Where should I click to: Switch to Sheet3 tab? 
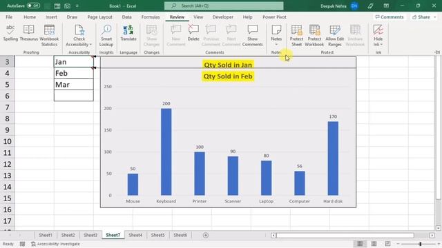[90, 235]
